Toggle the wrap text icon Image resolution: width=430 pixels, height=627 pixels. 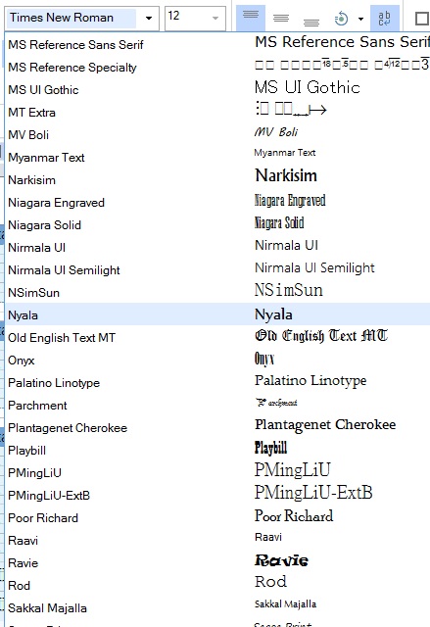pos(384,18)
